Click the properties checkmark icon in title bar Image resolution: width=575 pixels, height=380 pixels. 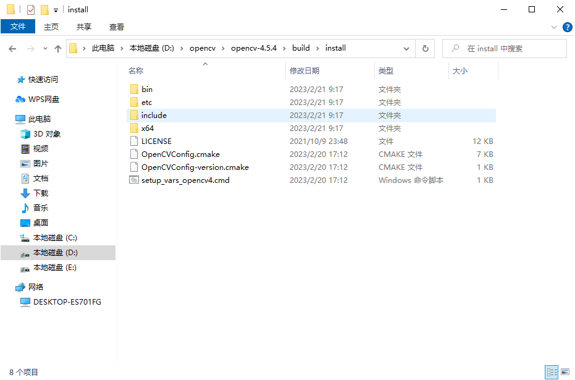[x=31, y=10]
